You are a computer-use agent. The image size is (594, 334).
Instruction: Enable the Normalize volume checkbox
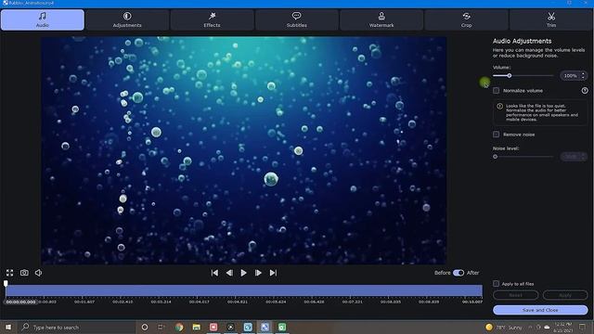(497, 91)
